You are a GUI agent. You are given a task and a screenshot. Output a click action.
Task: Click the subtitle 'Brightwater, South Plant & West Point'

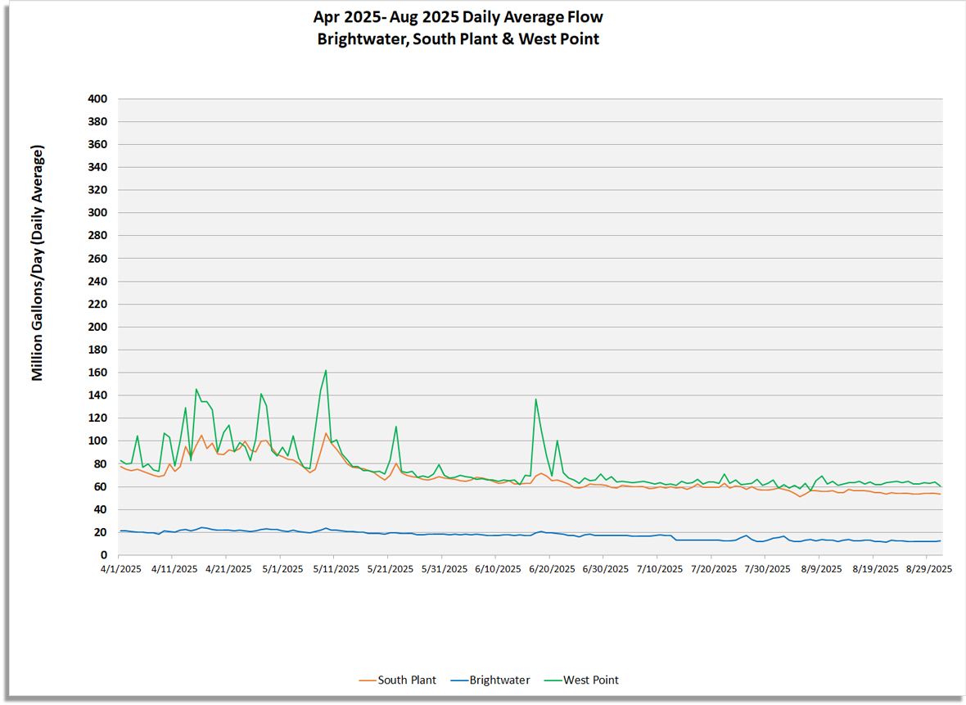pyautogui.click(x=458, y=38)
